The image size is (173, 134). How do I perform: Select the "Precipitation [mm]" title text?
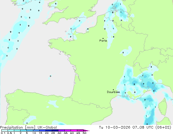pos(18,127)
